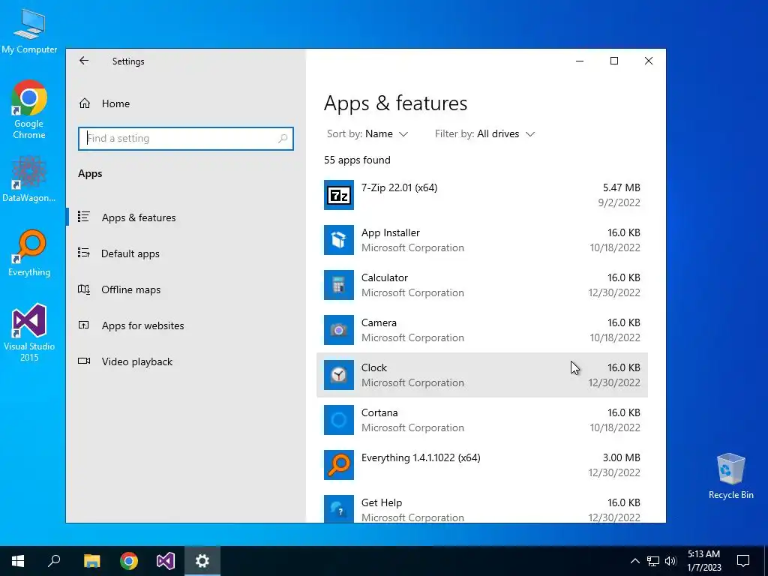Select the Camera name text

click(379, 322)
